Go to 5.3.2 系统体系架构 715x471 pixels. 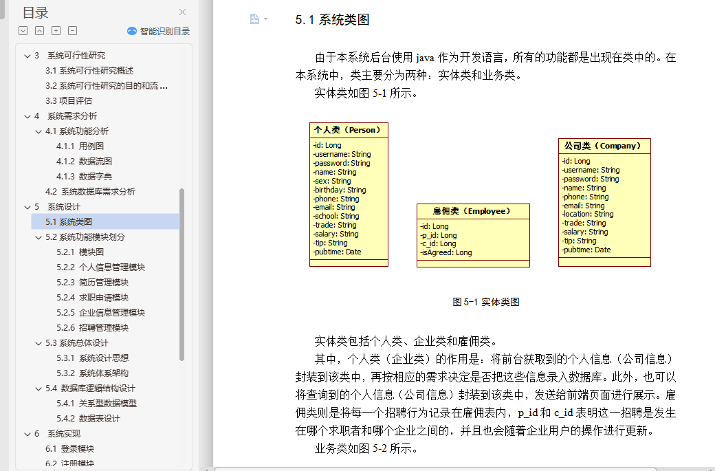click(93, 373)
